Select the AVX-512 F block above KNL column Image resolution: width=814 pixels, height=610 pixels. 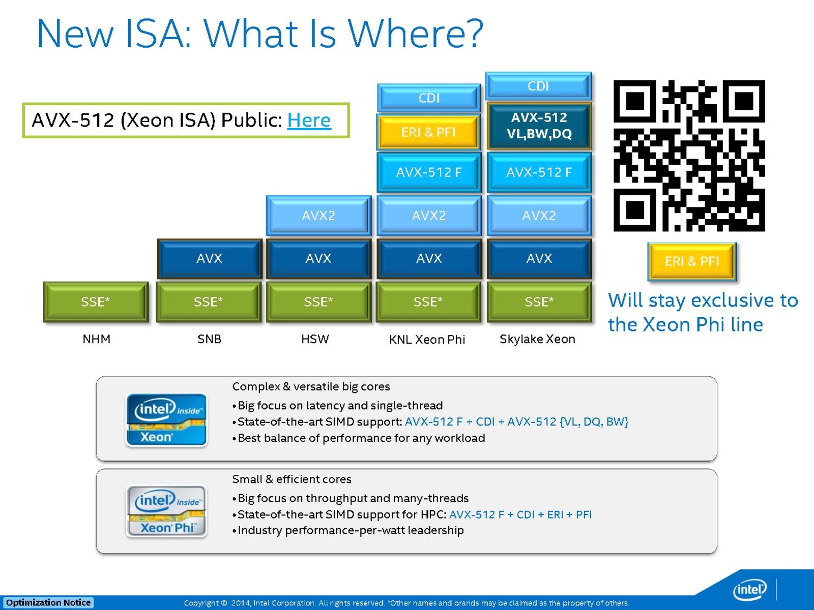coord(428,172)
